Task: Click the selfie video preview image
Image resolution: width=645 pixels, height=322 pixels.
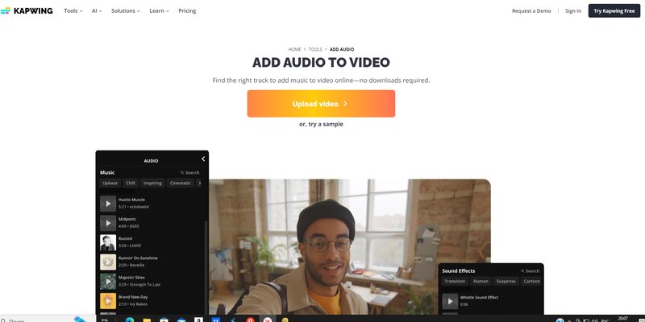Action: [350, 246]
